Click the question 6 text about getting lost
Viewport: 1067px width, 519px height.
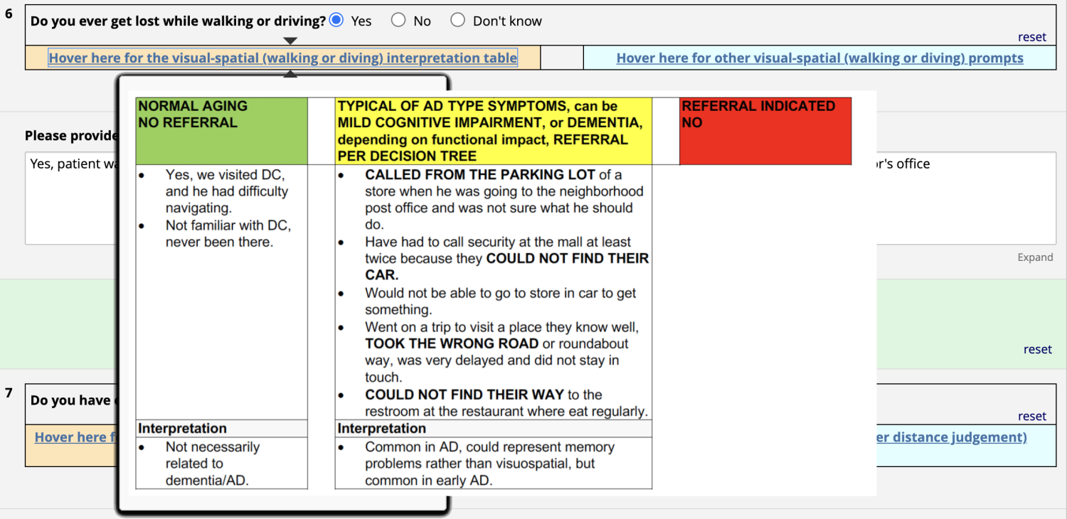point(178,21)
